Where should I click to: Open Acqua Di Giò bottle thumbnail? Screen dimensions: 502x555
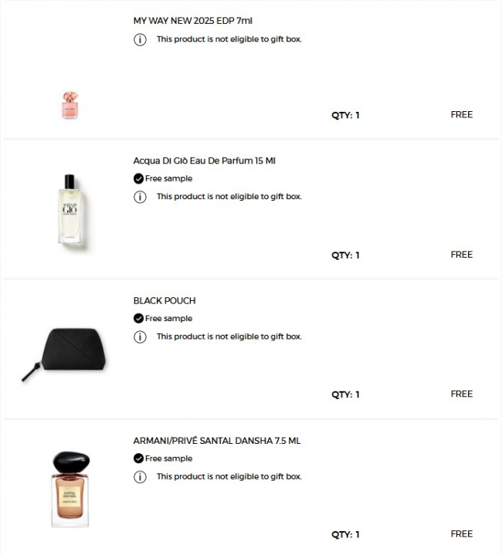click(69, 209)
